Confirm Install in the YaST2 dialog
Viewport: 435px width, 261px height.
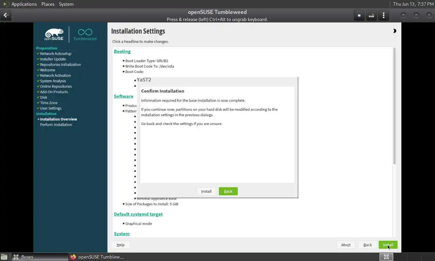pyautogui.click(x=206, y=191)
